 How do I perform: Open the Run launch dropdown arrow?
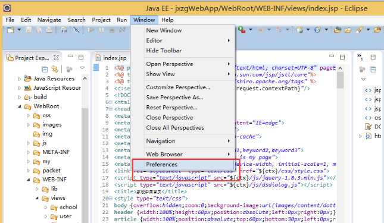click(251, 30)
